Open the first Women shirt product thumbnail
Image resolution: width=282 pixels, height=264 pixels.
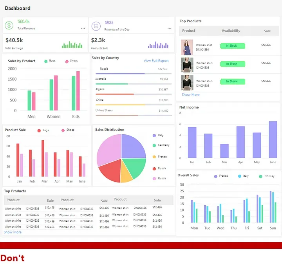187,47
